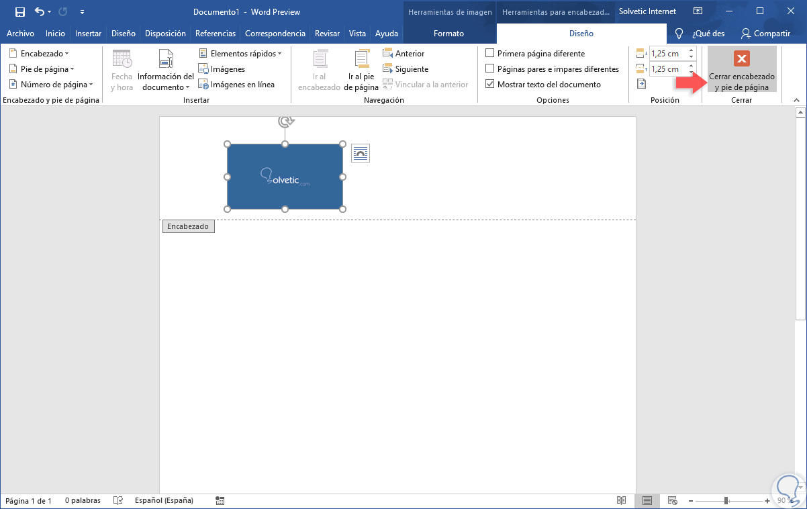Click the Redo icon in title bar
This screenshot has height=509, width=807.
coord(63,11)
